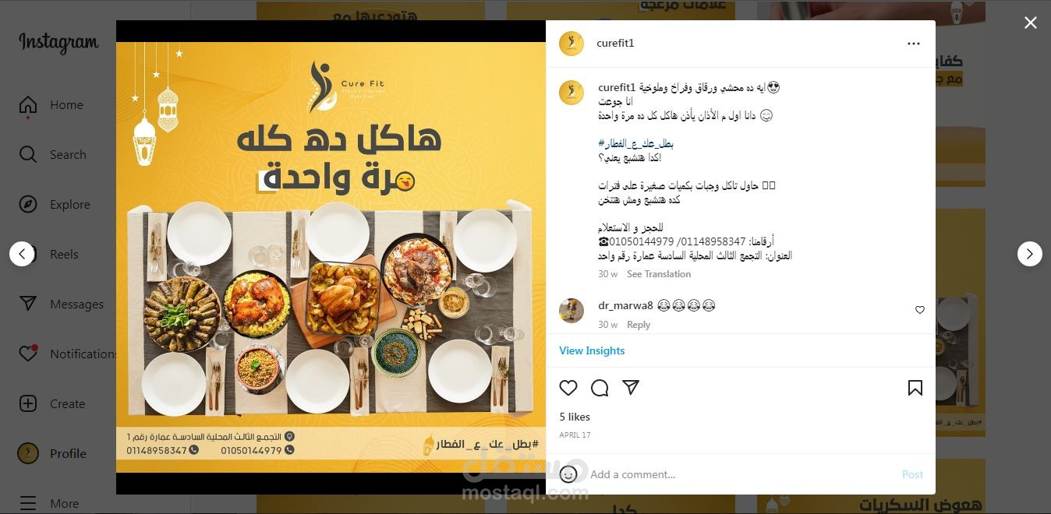Open Home in the sidebar

click(x=51, y=105)
